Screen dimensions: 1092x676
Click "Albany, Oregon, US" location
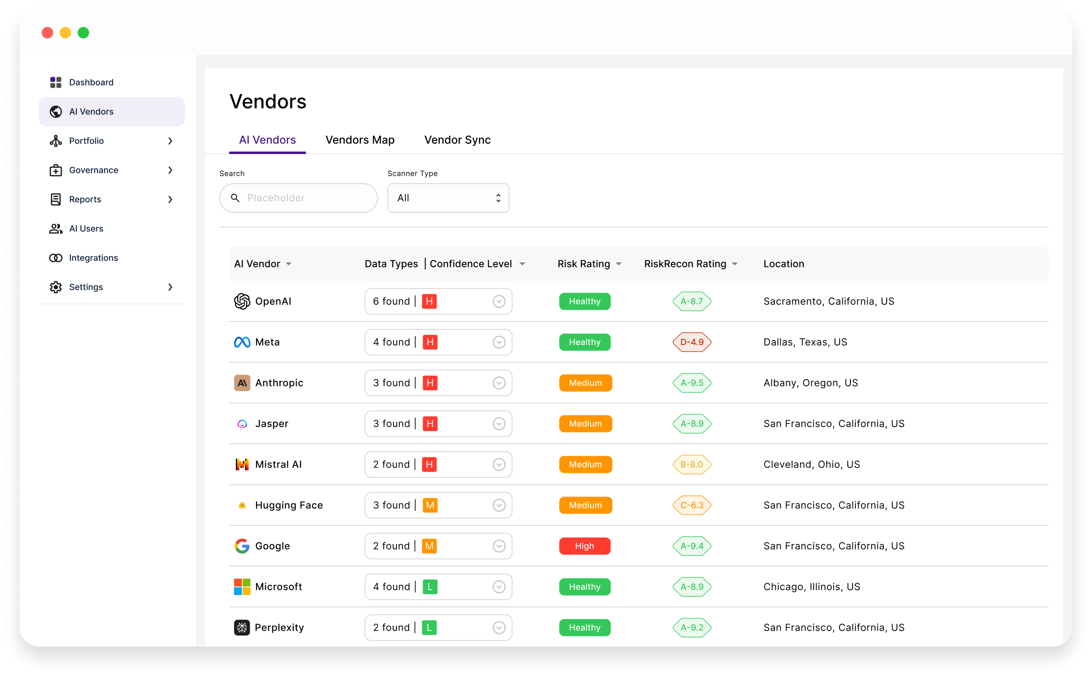pyautogui.click(x=810, y=383)
